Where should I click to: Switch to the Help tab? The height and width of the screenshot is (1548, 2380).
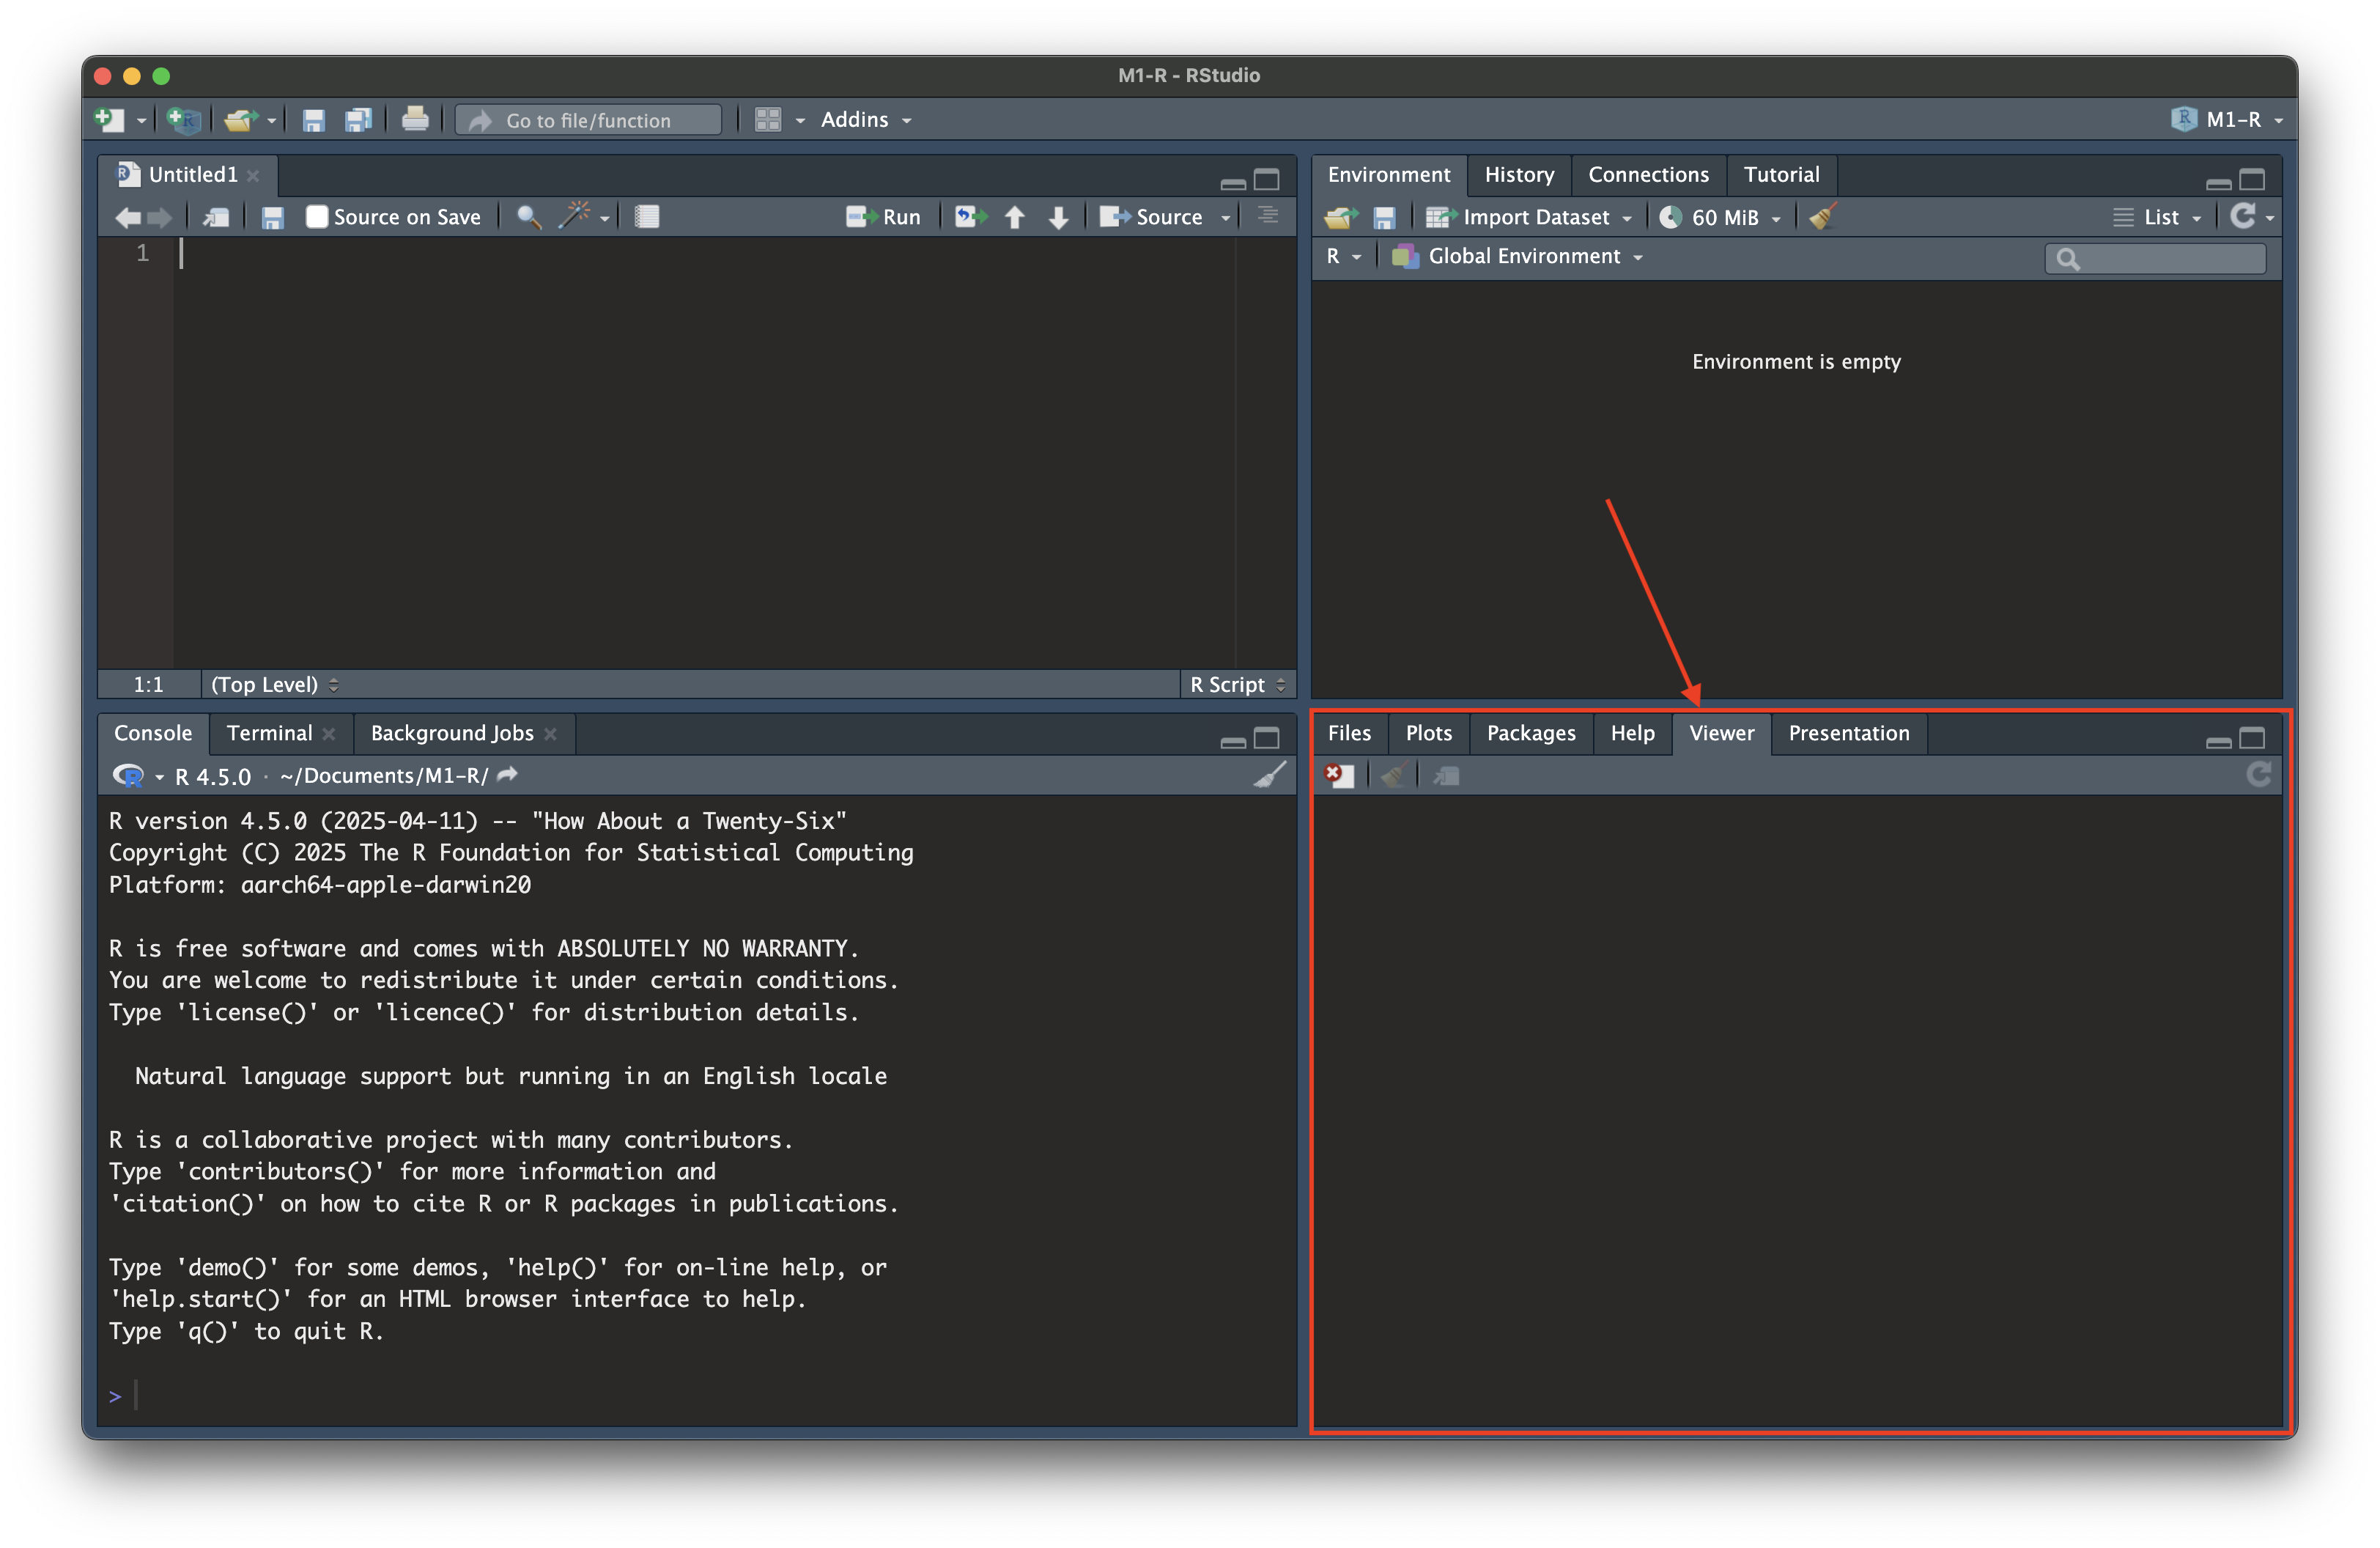pos(1632,733)
